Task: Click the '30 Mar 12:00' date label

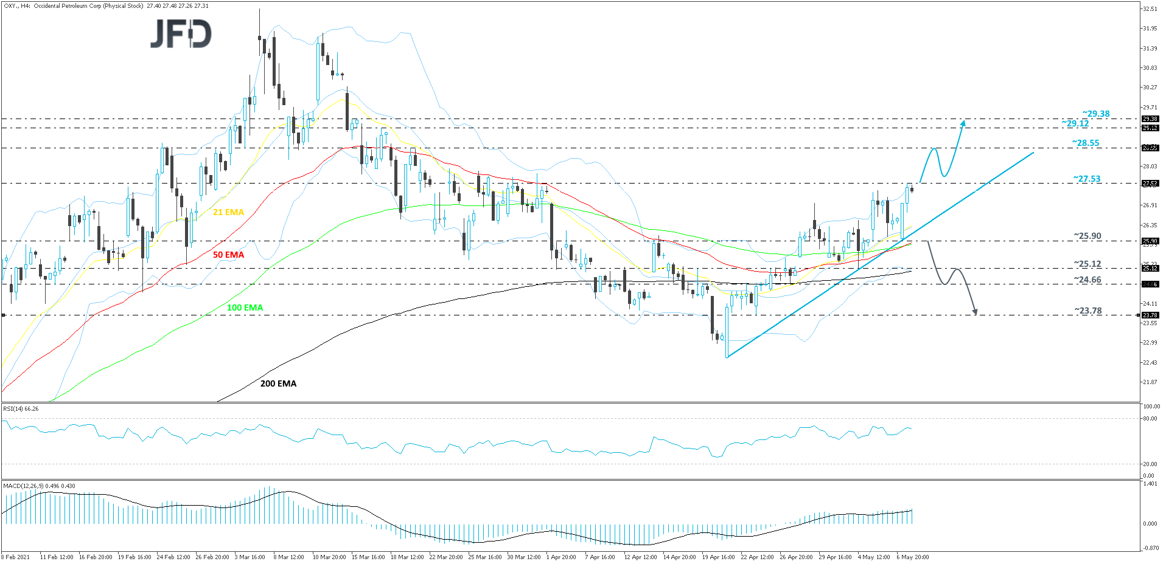Action: point(524,557)
